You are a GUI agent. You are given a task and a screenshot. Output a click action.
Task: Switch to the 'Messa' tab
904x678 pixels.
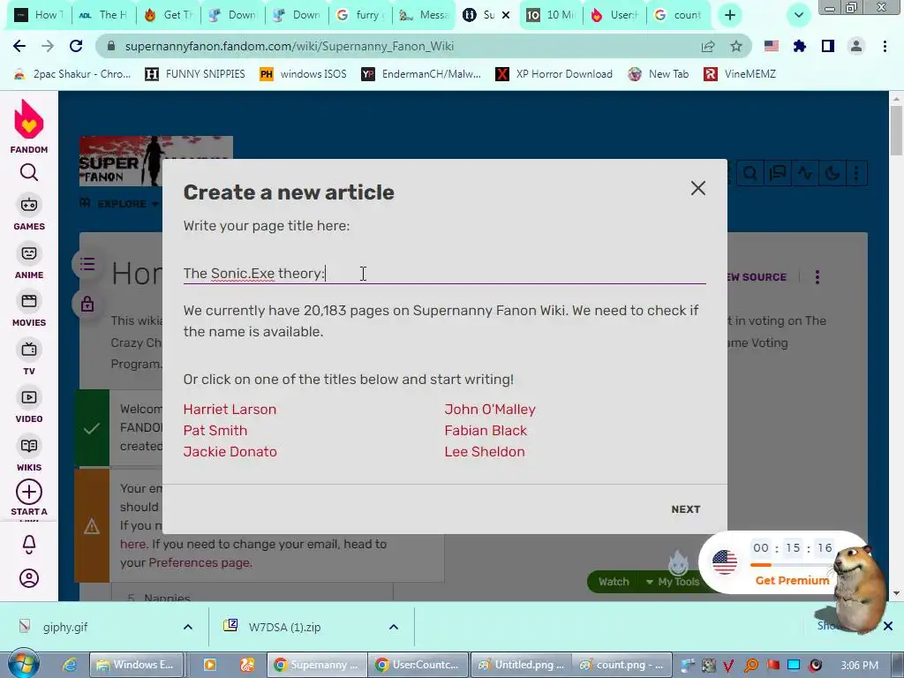tap(425, 15)
